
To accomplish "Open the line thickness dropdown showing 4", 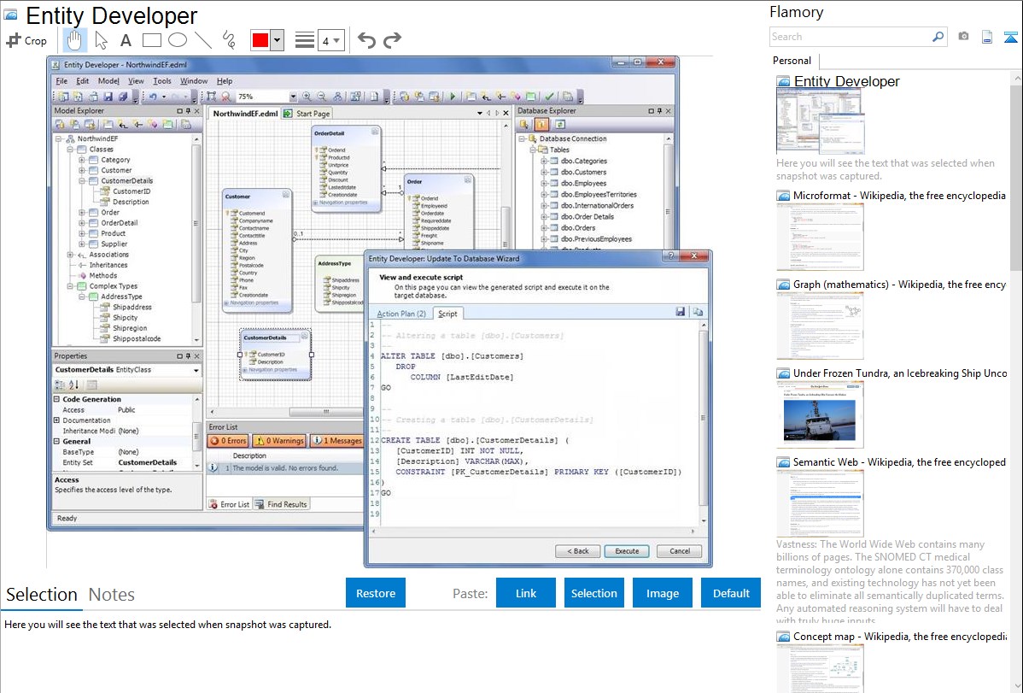I will 330,40.
